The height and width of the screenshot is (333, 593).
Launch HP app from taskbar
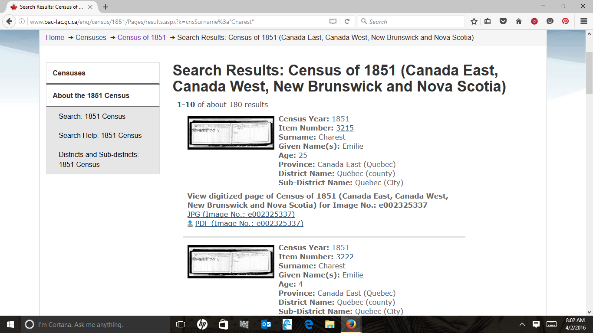(x=202, y=324)
